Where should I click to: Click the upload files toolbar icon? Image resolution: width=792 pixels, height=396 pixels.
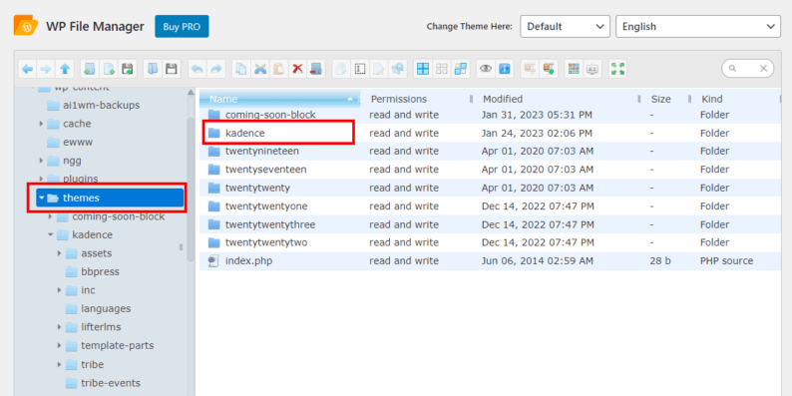tap(128, 69)
